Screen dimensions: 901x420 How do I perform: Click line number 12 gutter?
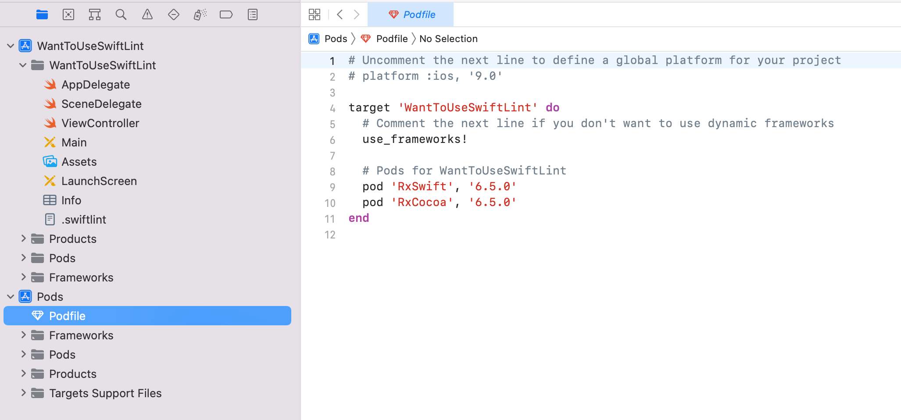330,235
